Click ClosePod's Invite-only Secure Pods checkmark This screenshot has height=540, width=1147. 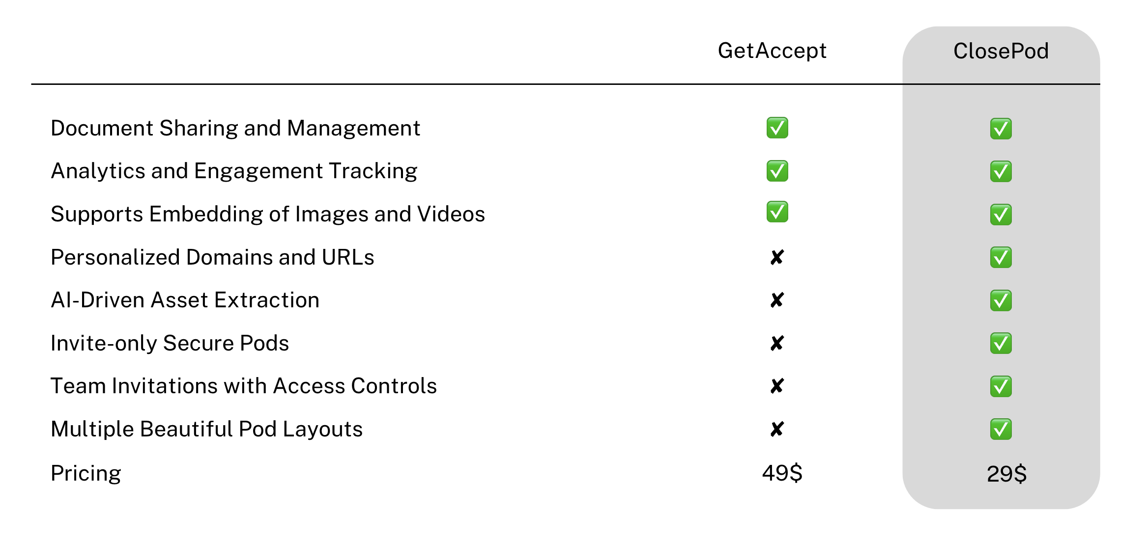(1001, 343)
